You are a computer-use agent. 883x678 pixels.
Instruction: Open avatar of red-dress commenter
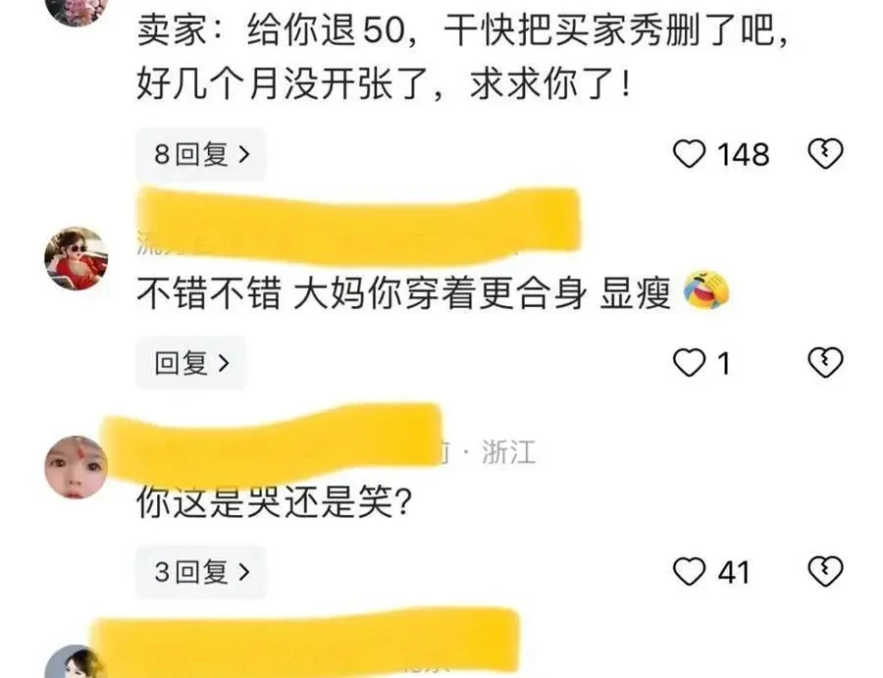point(76,258)
